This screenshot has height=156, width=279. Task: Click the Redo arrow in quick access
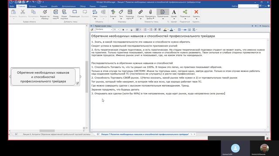33,2
